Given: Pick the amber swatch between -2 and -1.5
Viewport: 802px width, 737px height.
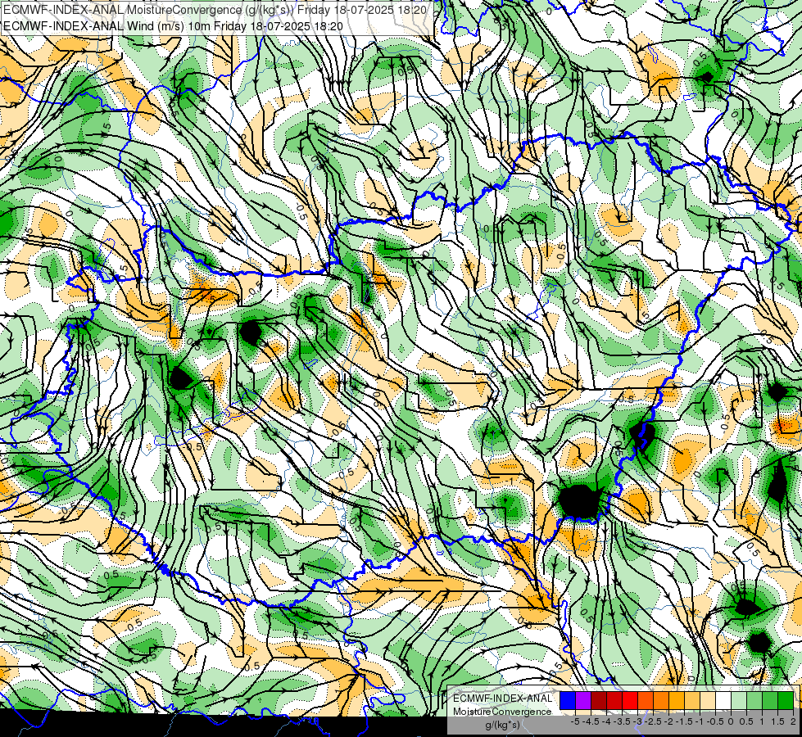Looking at the screenshot, I should (677, 700).
